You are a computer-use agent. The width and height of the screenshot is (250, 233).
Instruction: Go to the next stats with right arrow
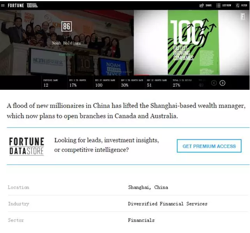222,83
